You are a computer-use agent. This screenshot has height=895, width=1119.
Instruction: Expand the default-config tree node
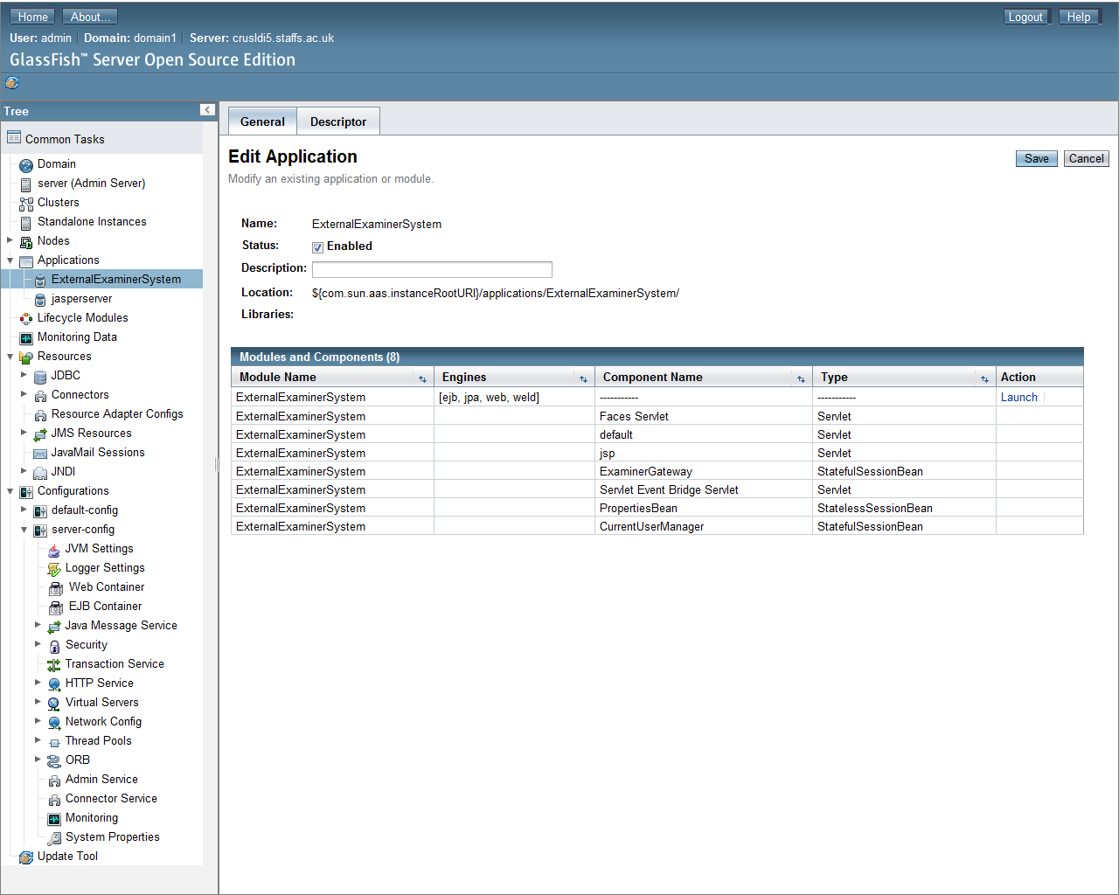pyautogui.click(x=24, y=510)
